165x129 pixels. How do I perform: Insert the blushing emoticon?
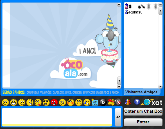click(71, 102)
